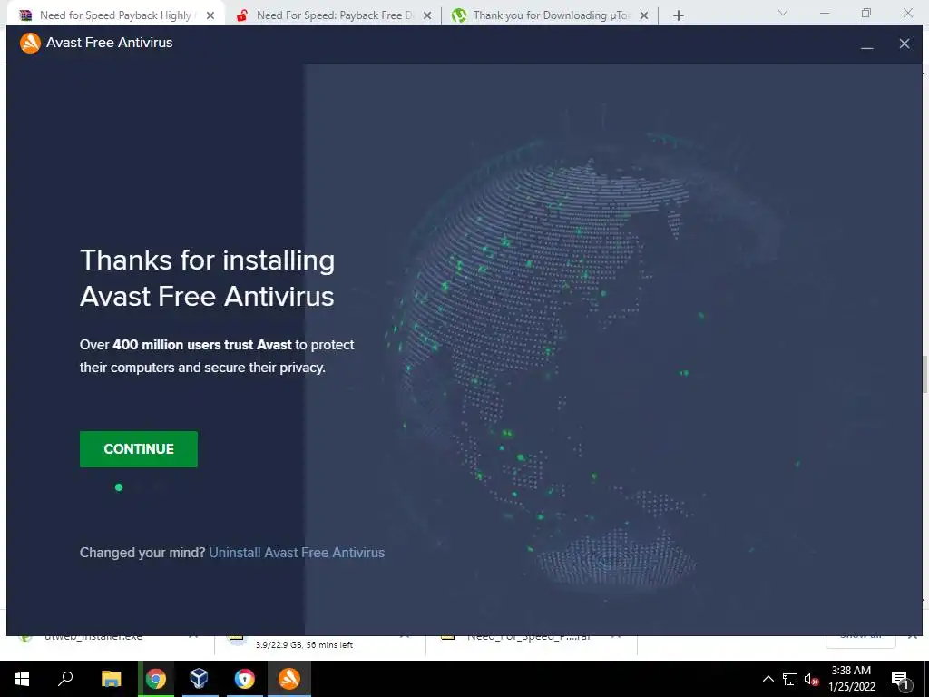Viewport: 929px width, 697px height.
Task: Open the notification center icon
Action: click(900, 680)
